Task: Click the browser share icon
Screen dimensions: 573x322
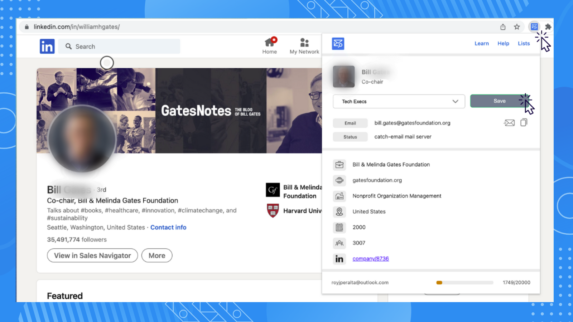Action: (503, 27)
